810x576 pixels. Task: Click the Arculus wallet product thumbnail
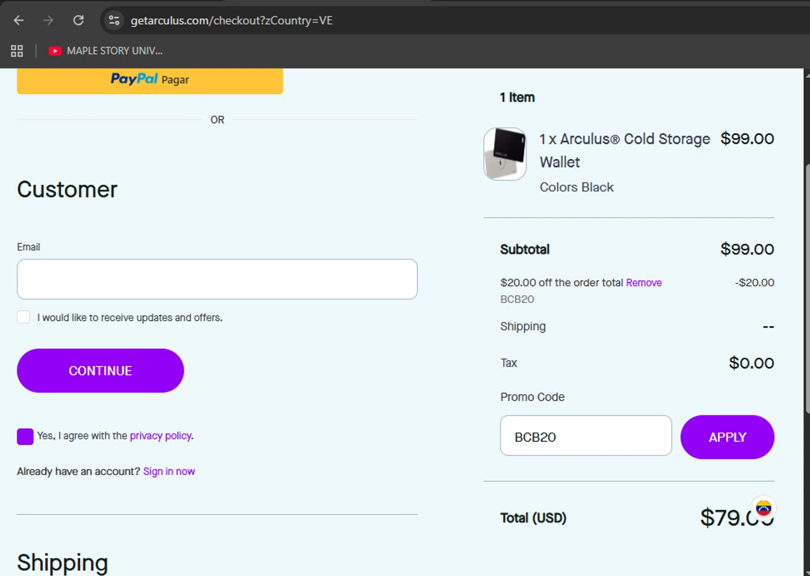(x=505, y=154)
